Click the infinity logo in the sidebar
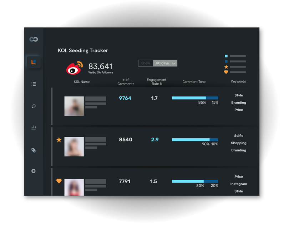Viewport: 289px width, 230px height. [x=34, y=39]
